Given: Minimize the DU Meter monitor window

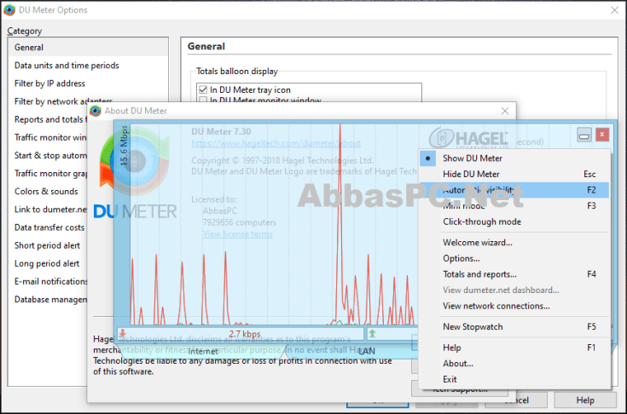Looking at the screenshot, I should click(583, 135).
